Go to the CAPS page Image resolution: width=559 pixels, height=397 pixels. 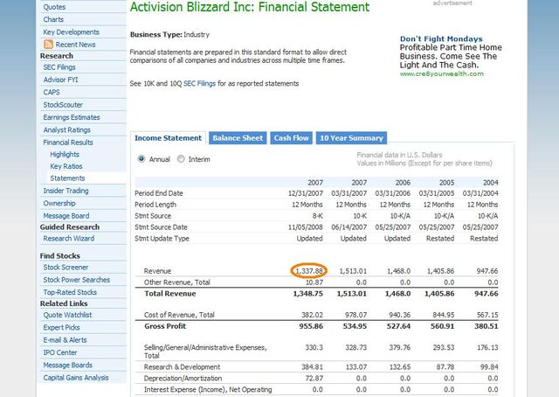[52, 92]
